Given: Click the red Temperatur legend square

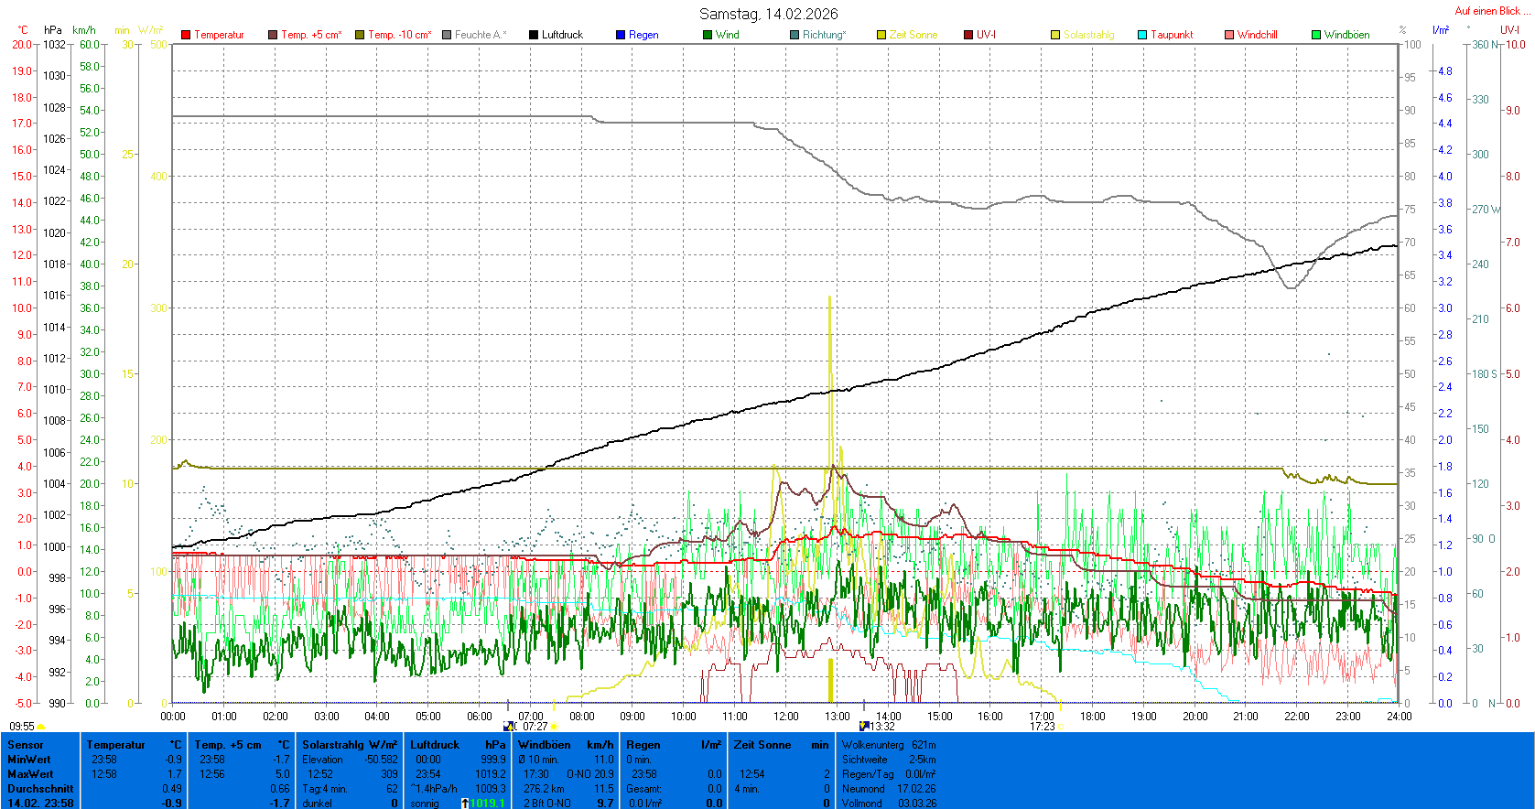Looking at the screenshot, I should tap(186, 35).
